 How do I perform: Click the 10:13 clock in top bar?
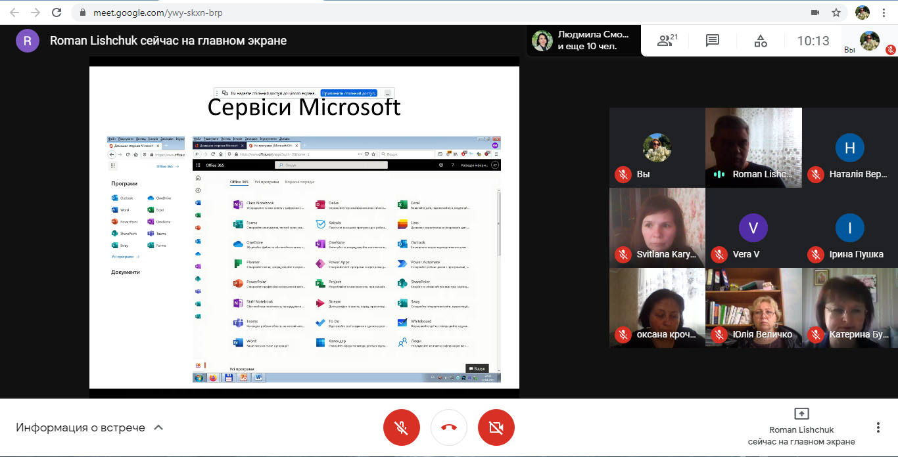(x=813, y=41)
